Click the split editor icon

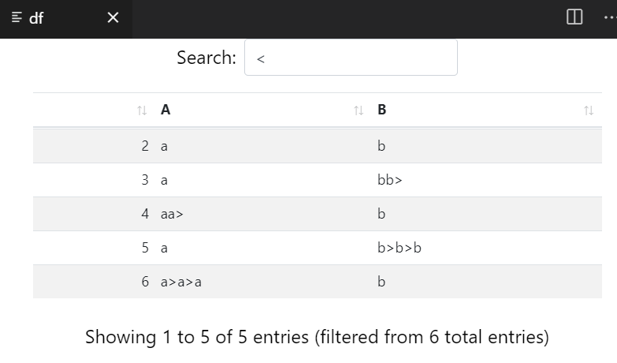574,17
